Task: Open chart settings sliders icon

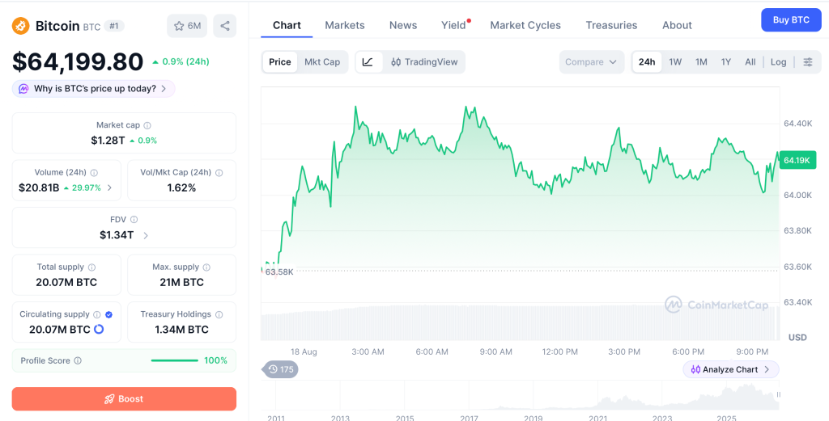Action: pos(808,61)
